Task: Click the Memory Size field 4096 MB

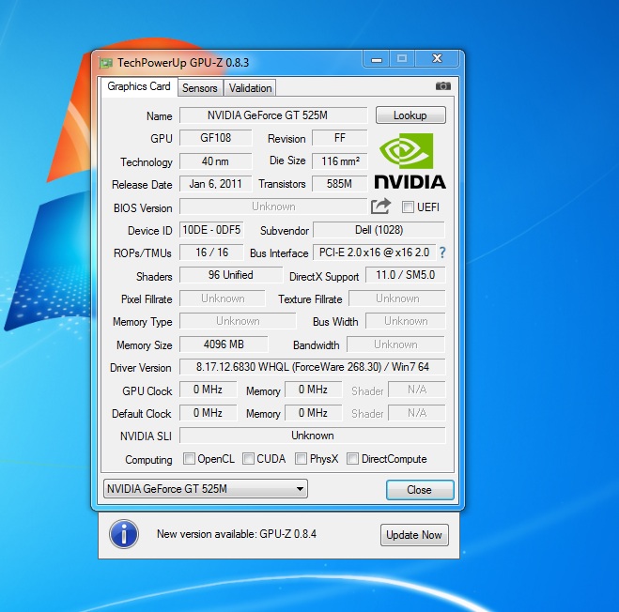Action: pyautogui.click(x=224, y=344)
